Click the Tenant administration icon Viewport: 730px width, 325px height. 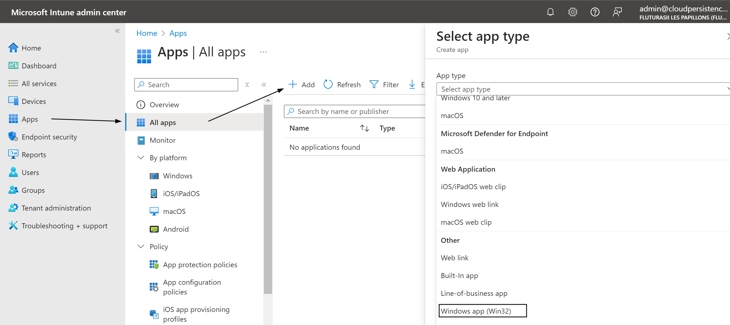coord(13,208)
